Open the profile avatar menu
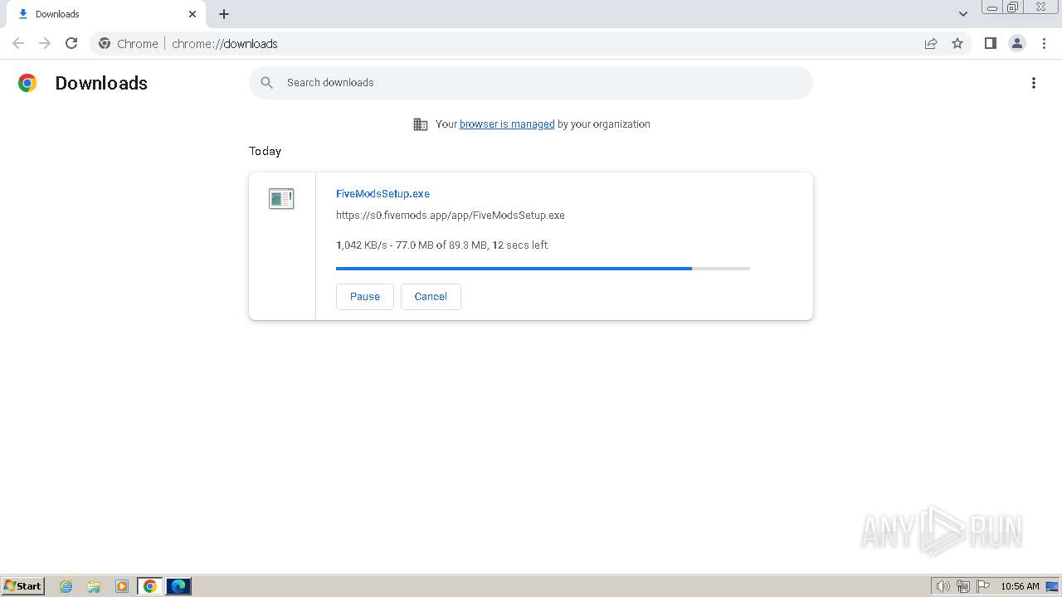The width and height of the screenshot is (1062, 597). (x=1017, y=43)
